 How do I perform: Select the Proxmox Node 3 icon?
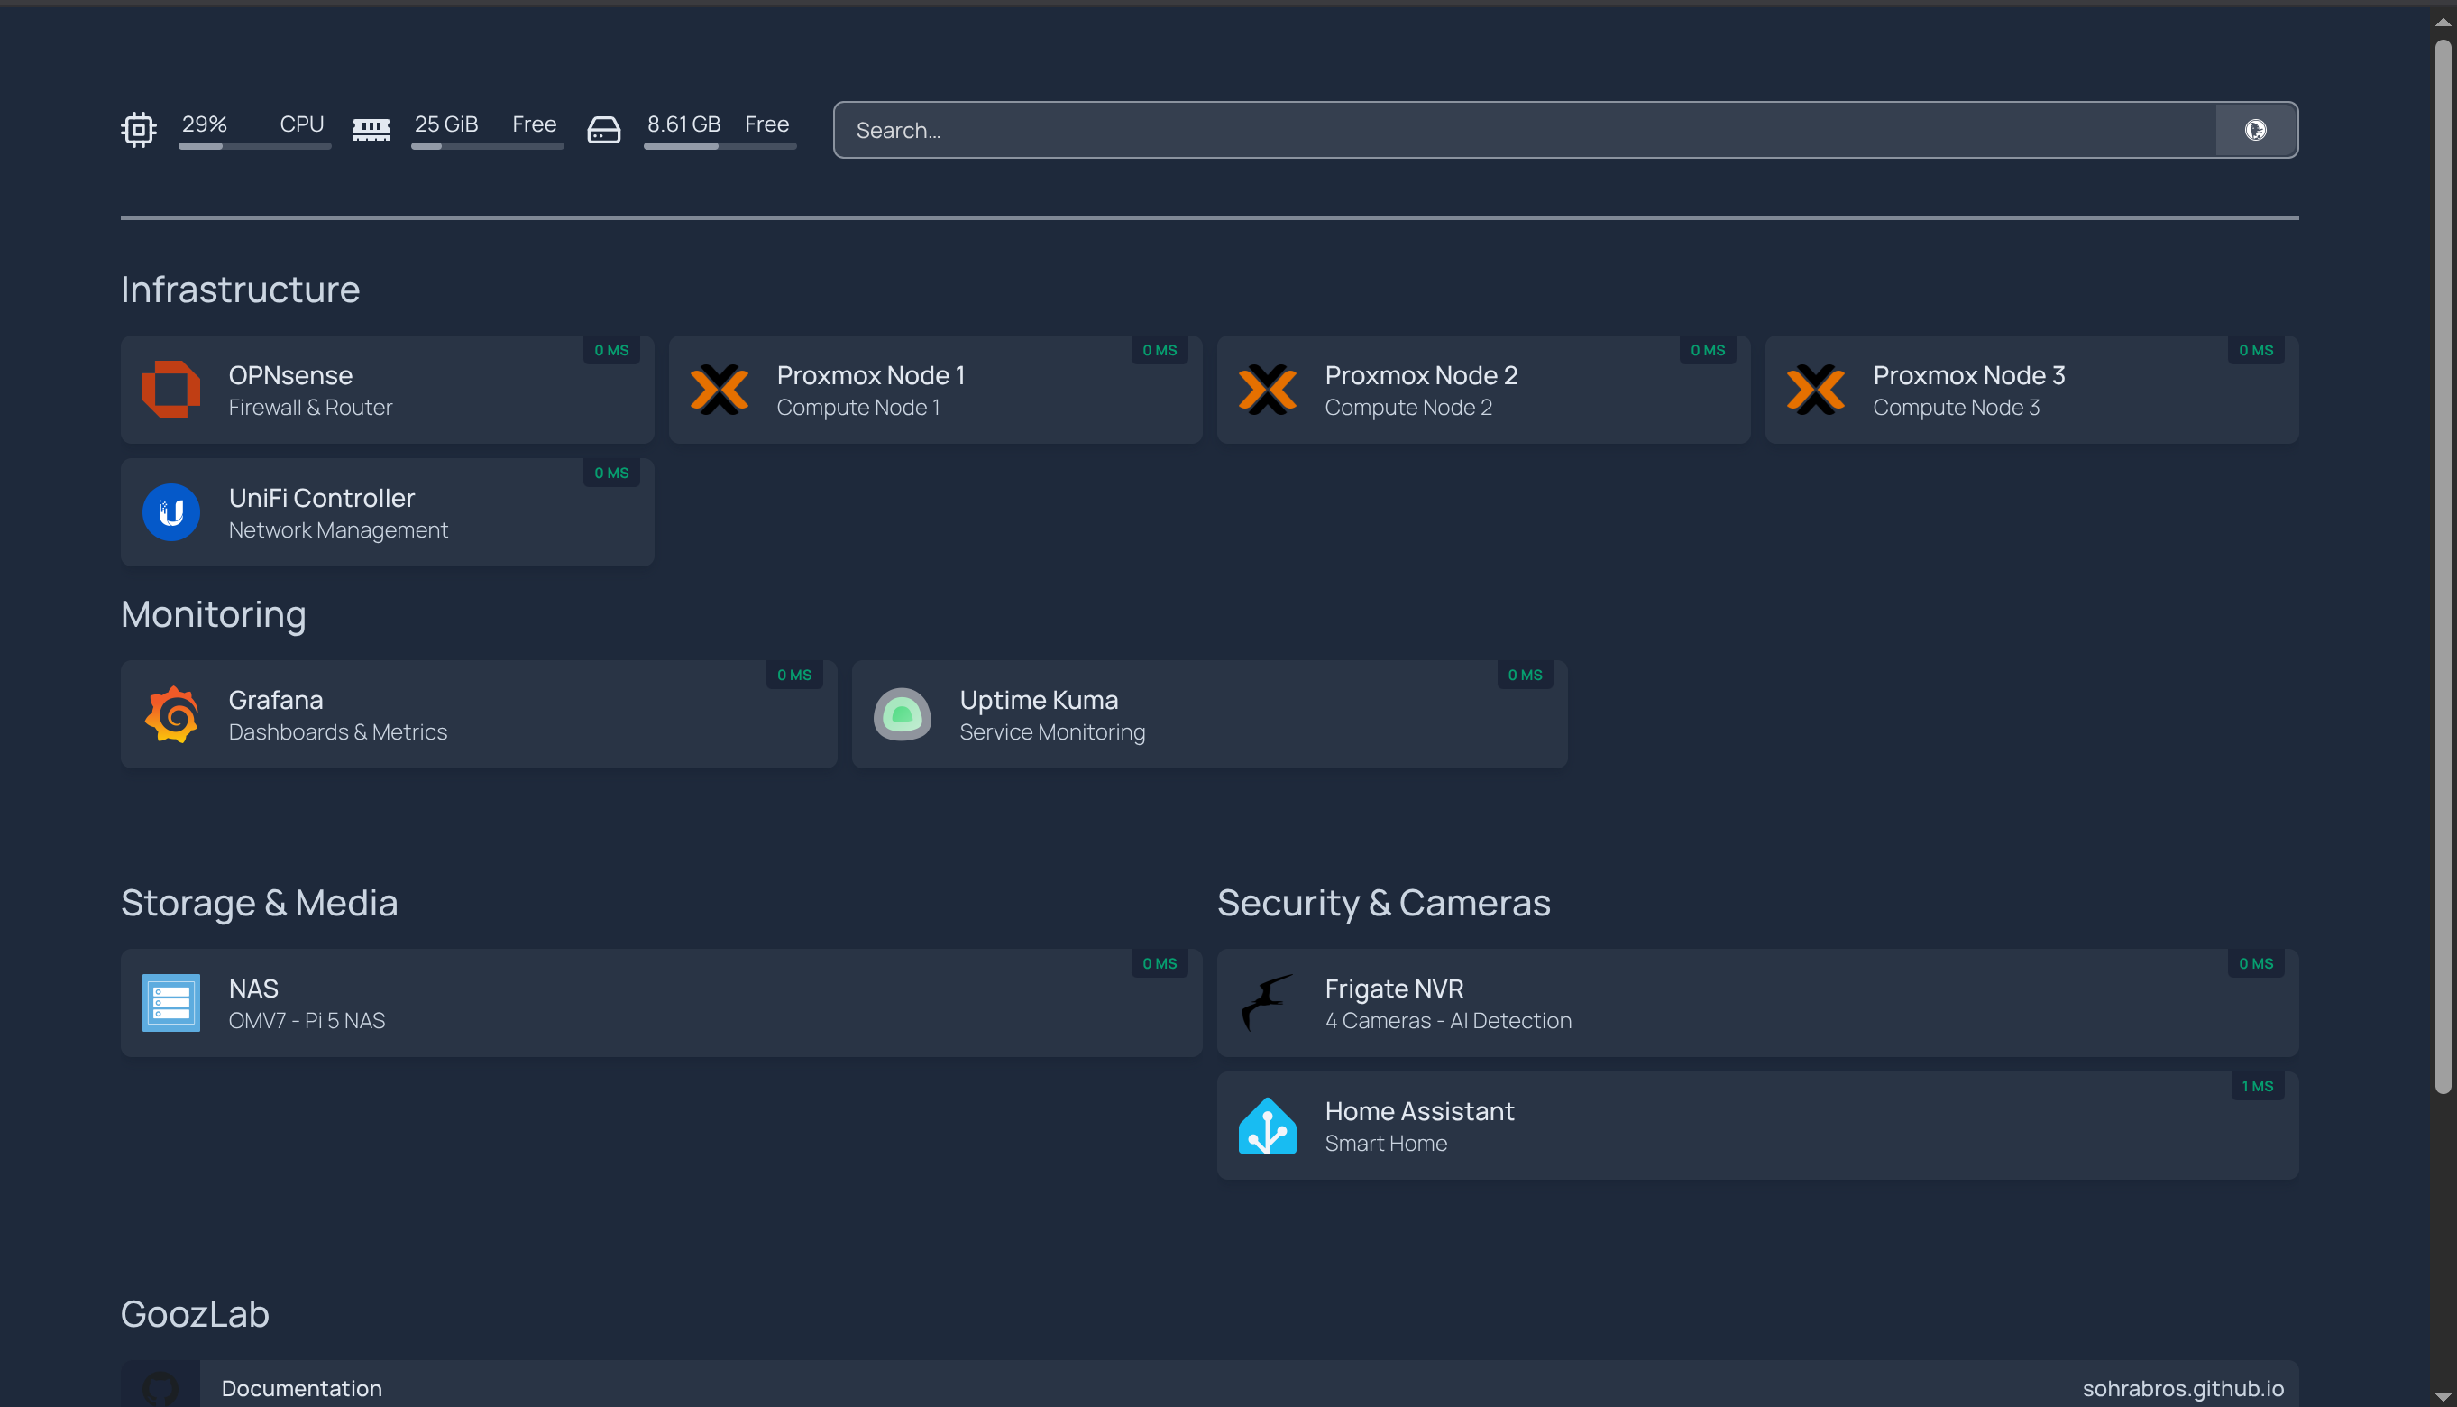pyautogui.click(x=1817, y=390)
